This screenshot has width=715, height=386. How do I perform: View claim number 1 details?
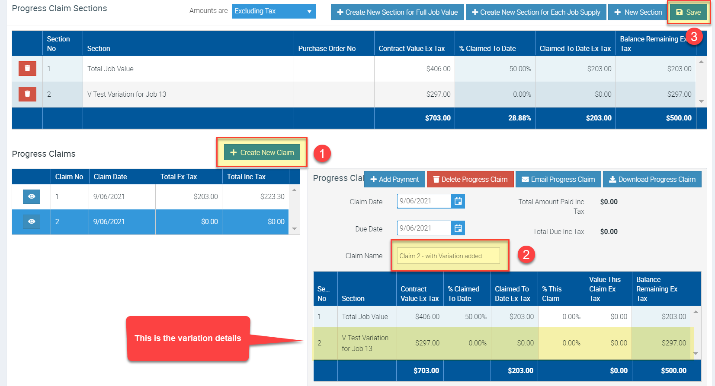pos(32,196)
